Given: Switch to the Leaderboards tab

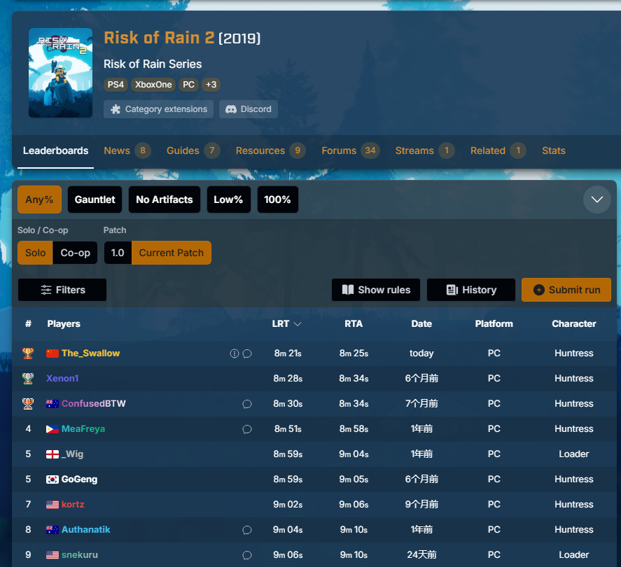Looking at the screenshot, I should (x=55, y=151).
